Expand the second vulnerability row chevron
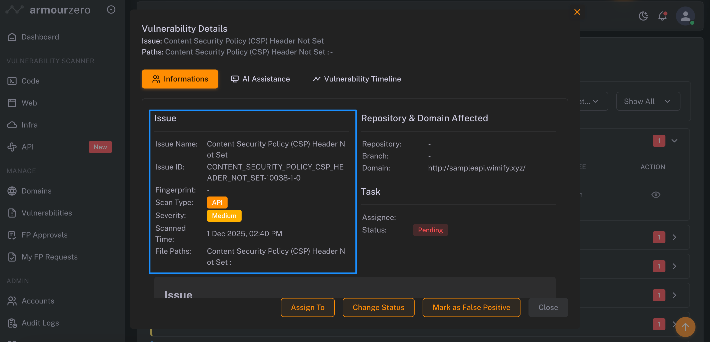Image resolution: width=710 pixels, height=342 pixels. 674,237
